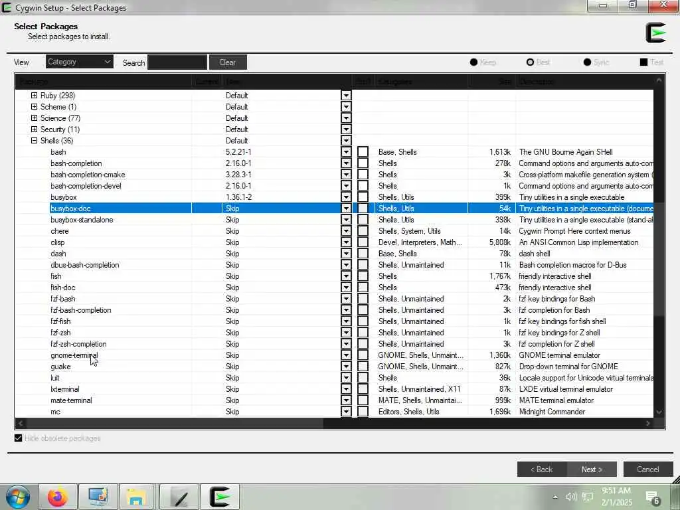This screenshot has height=510, width=680.
Task: Select the chere package row
Action: point(334,230)
